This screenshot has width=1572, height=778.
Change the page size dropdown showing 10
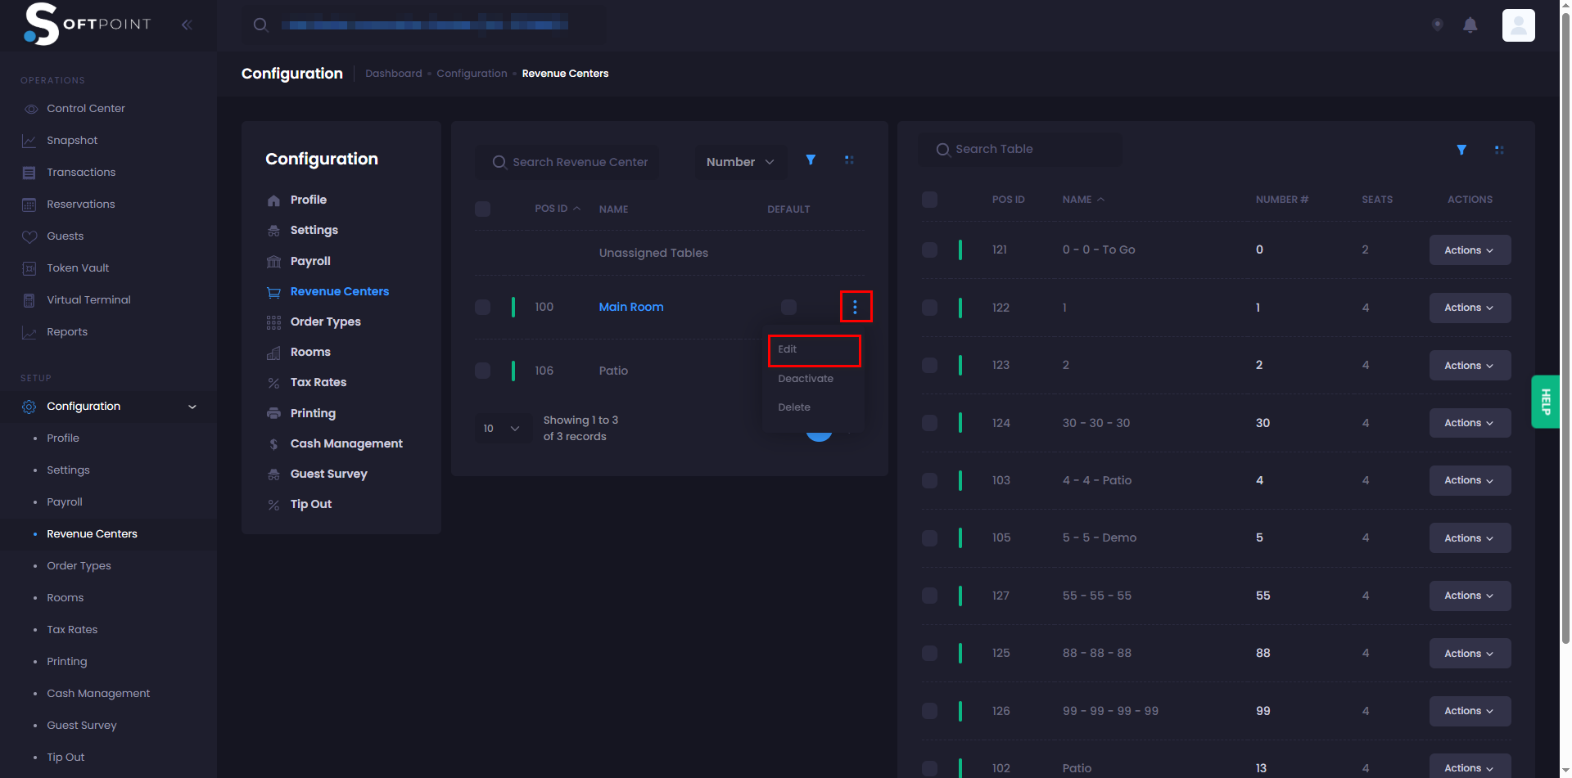pos(501,428)
